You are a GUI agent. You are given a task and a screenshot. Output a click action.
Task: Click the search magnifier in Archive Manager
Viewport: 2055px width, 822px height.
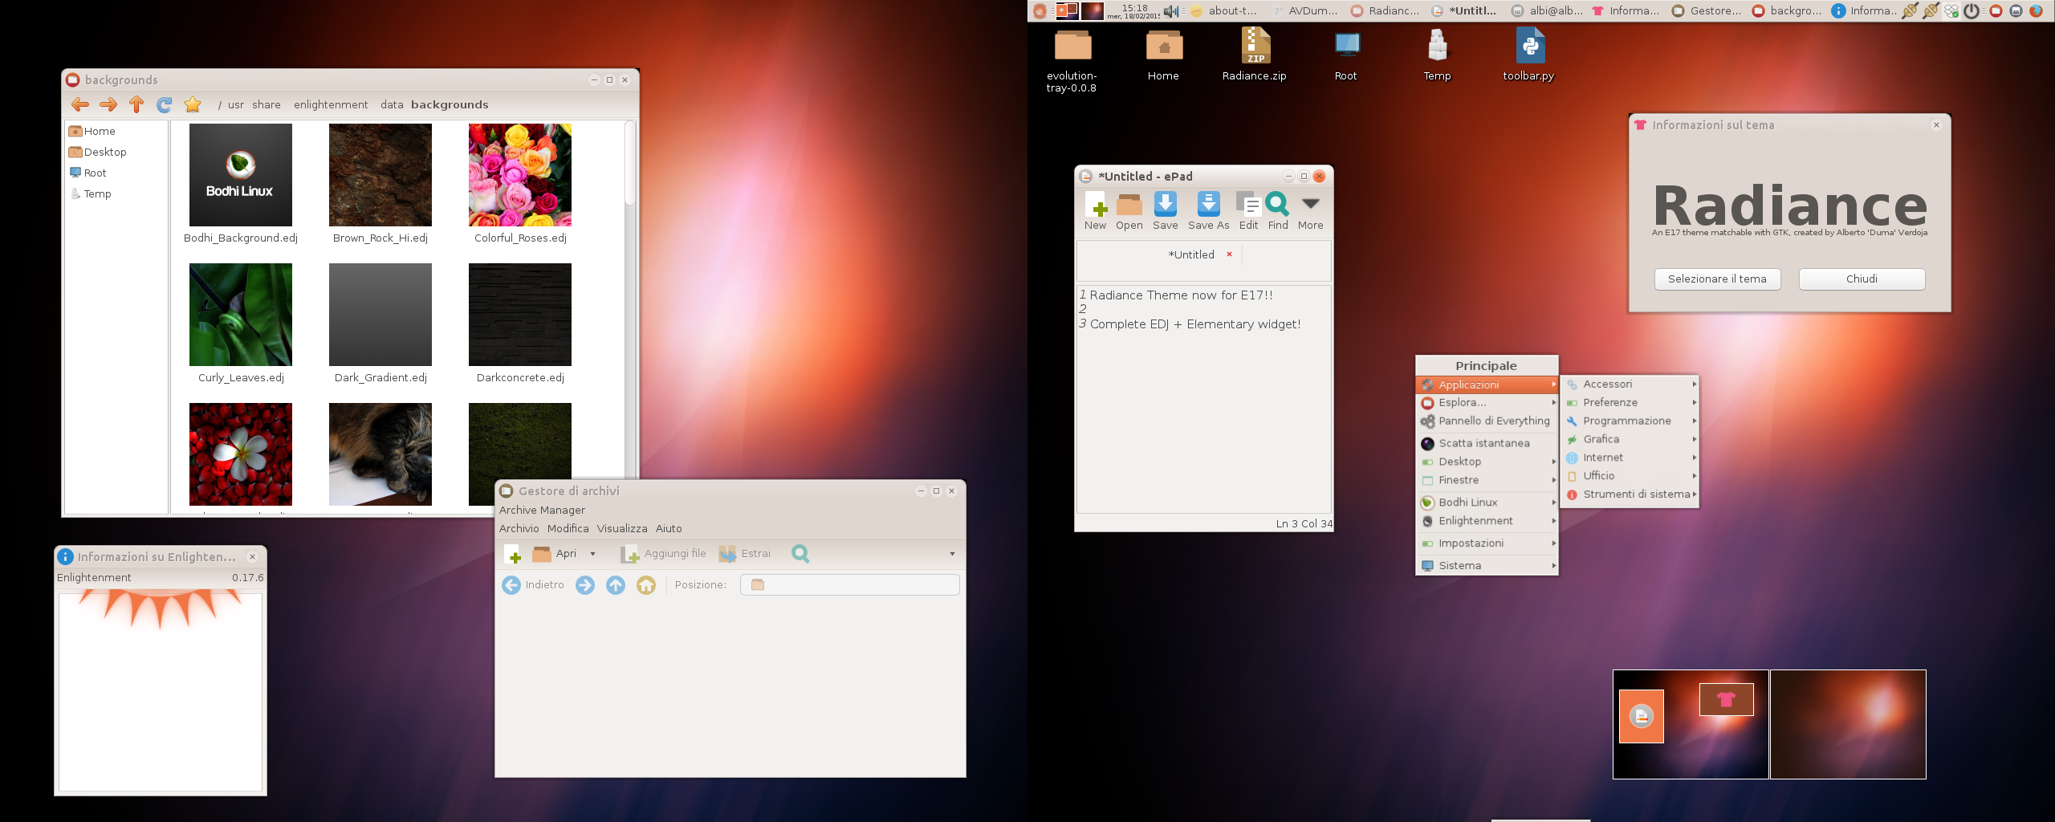pos(800,554)
